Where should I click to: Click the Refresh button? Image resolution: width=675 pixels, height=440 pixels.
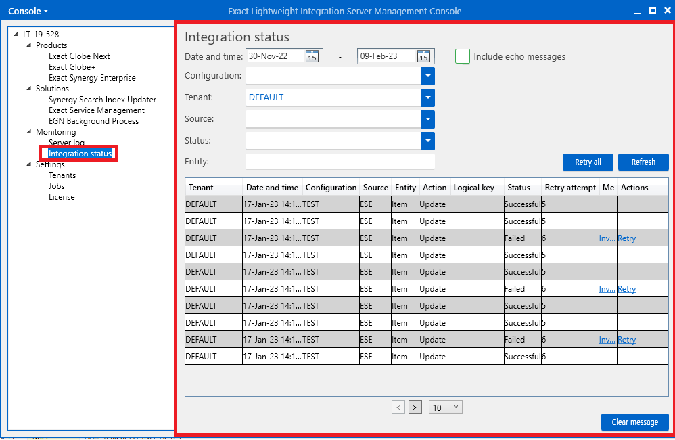[x=643, y=162]
